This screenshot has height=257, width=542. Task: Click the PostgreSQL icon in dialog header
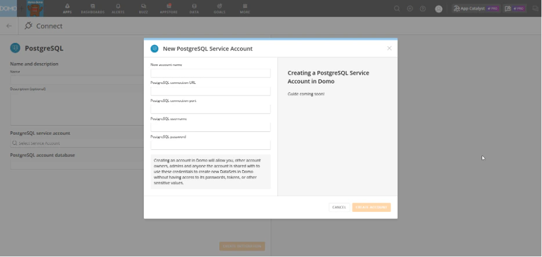point(154,49)
